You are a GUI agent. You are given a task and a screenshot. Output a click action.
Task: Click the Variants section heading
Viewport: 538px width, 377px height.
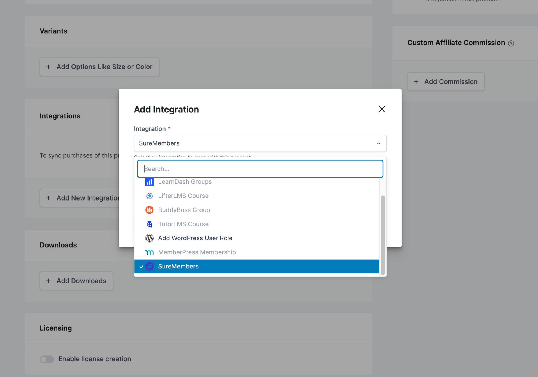click(54, 31)
